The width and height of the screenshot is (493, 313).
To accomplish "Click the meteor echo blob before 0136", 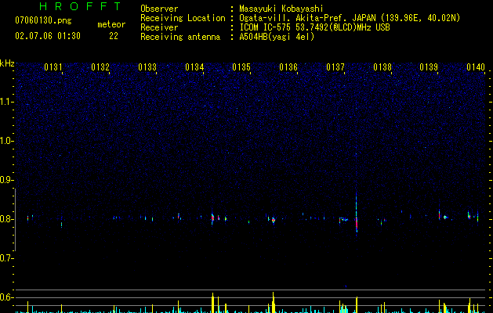I will tap(274, 221).
